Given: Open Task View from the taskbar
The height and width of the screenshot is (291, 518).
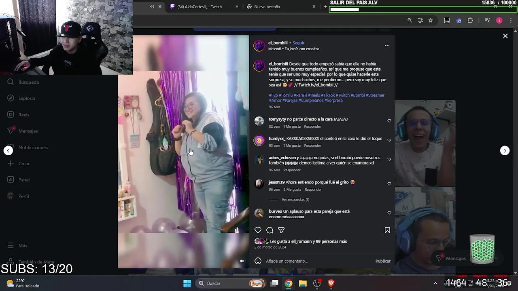Looking at the screenshot, I should tap(274, 283).
